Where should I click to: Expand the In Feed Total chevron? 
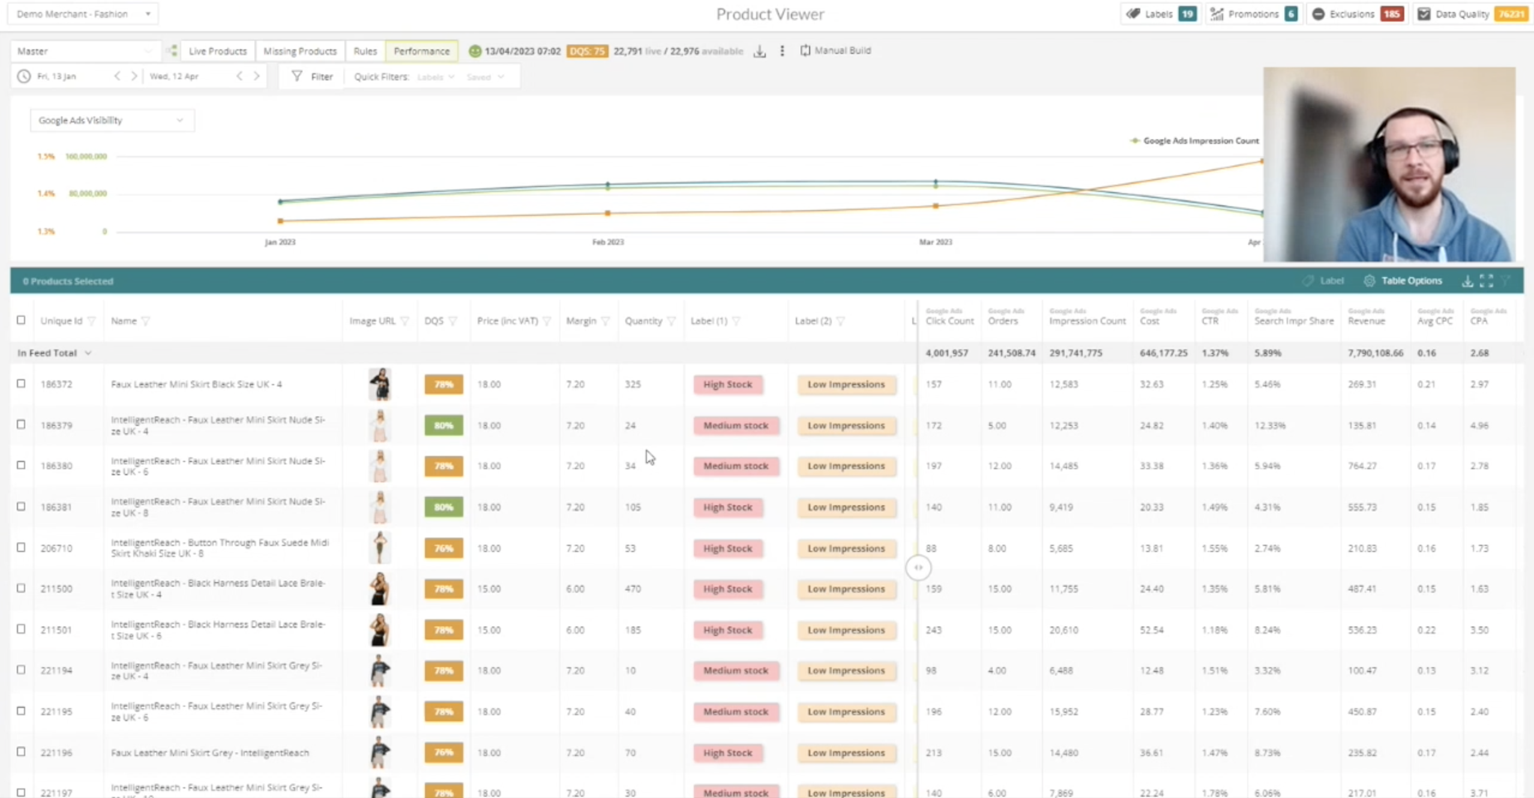pyautogui.click(x=88, y=353)
